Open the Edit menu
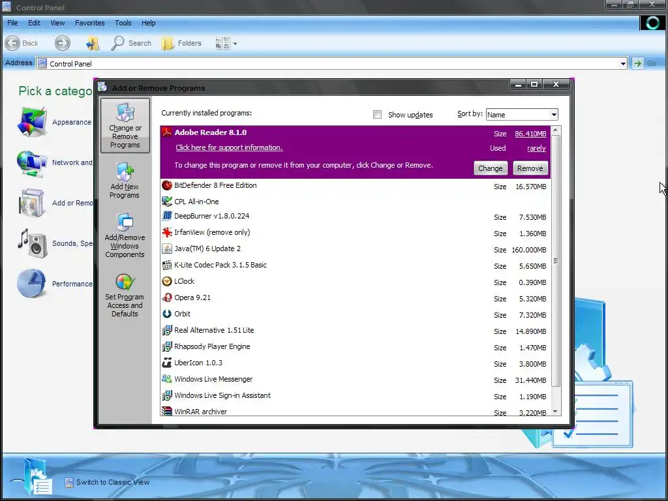The image size is (668, 501). [34, 23]
